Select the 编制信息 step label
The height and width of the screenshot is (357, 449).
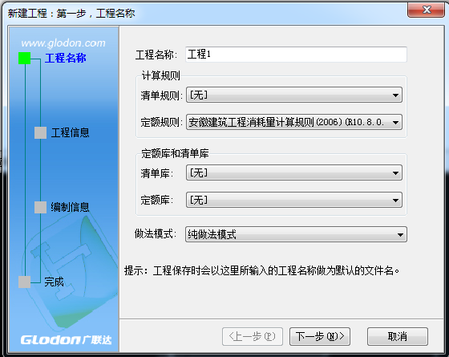pos(71,207)
